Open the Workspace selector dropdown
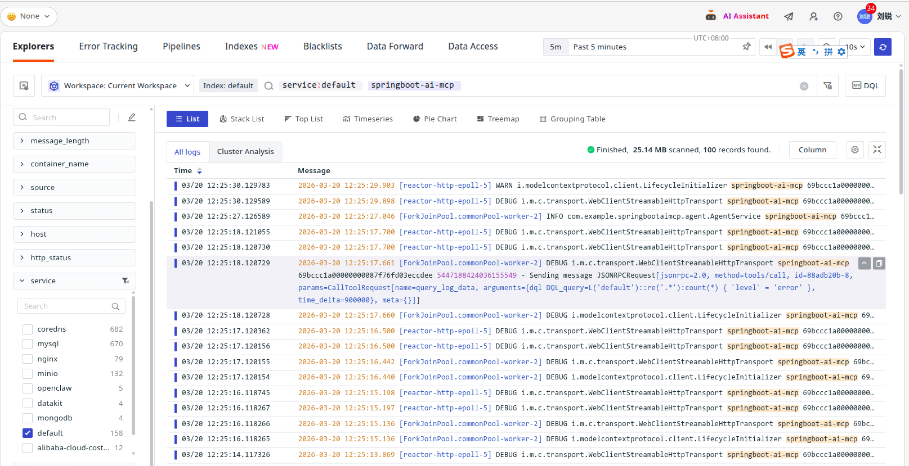The height and width of the screenshot is (466, 909). [120, 85]
